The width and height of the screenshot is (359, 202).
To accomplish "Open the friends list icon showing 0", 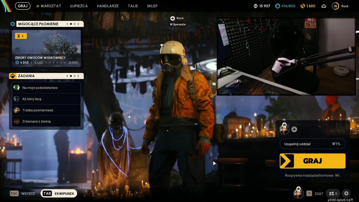I will click(333, 194).
